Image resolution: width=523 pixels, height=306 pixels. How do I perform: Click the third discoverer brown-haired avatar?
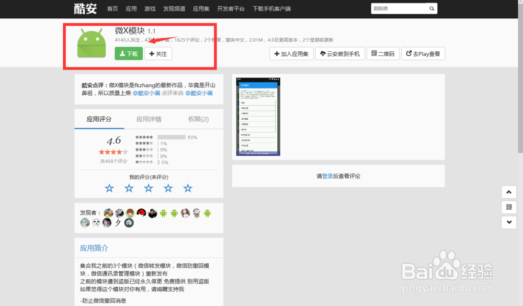click(130, 213)
